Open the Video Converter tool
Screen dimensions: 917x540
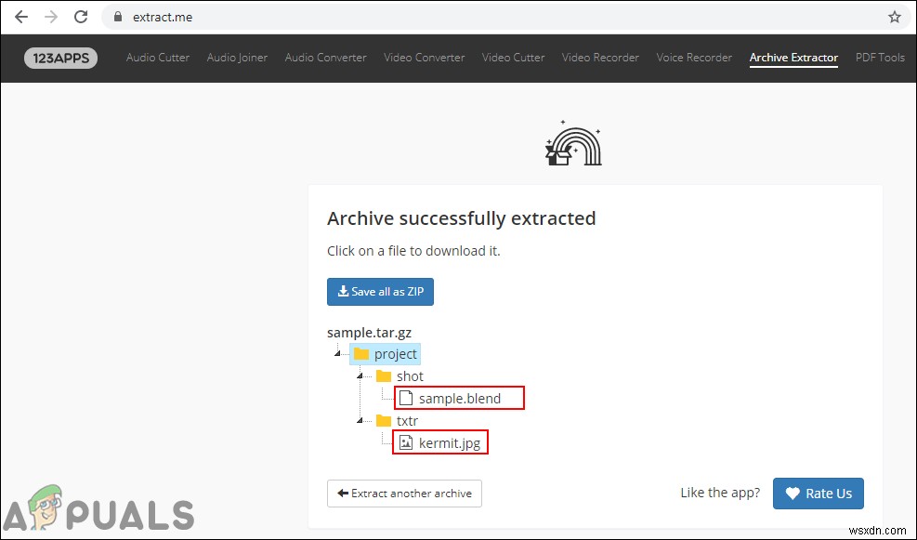point(424,58)
